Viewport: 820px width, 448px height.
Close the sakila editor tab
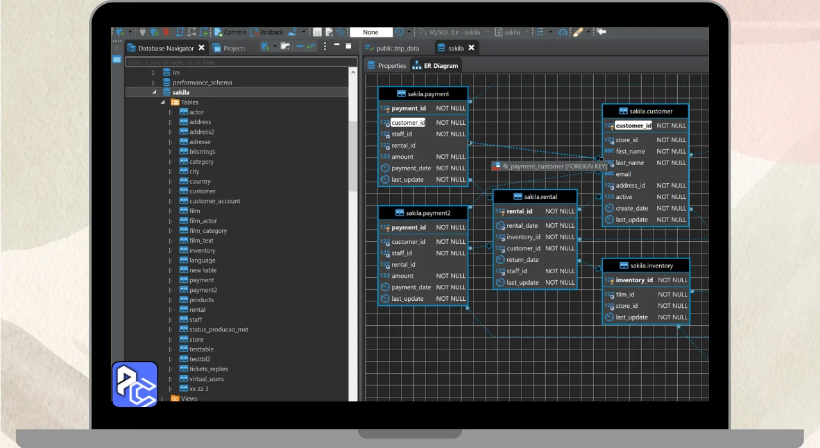[x=471, y=48]
